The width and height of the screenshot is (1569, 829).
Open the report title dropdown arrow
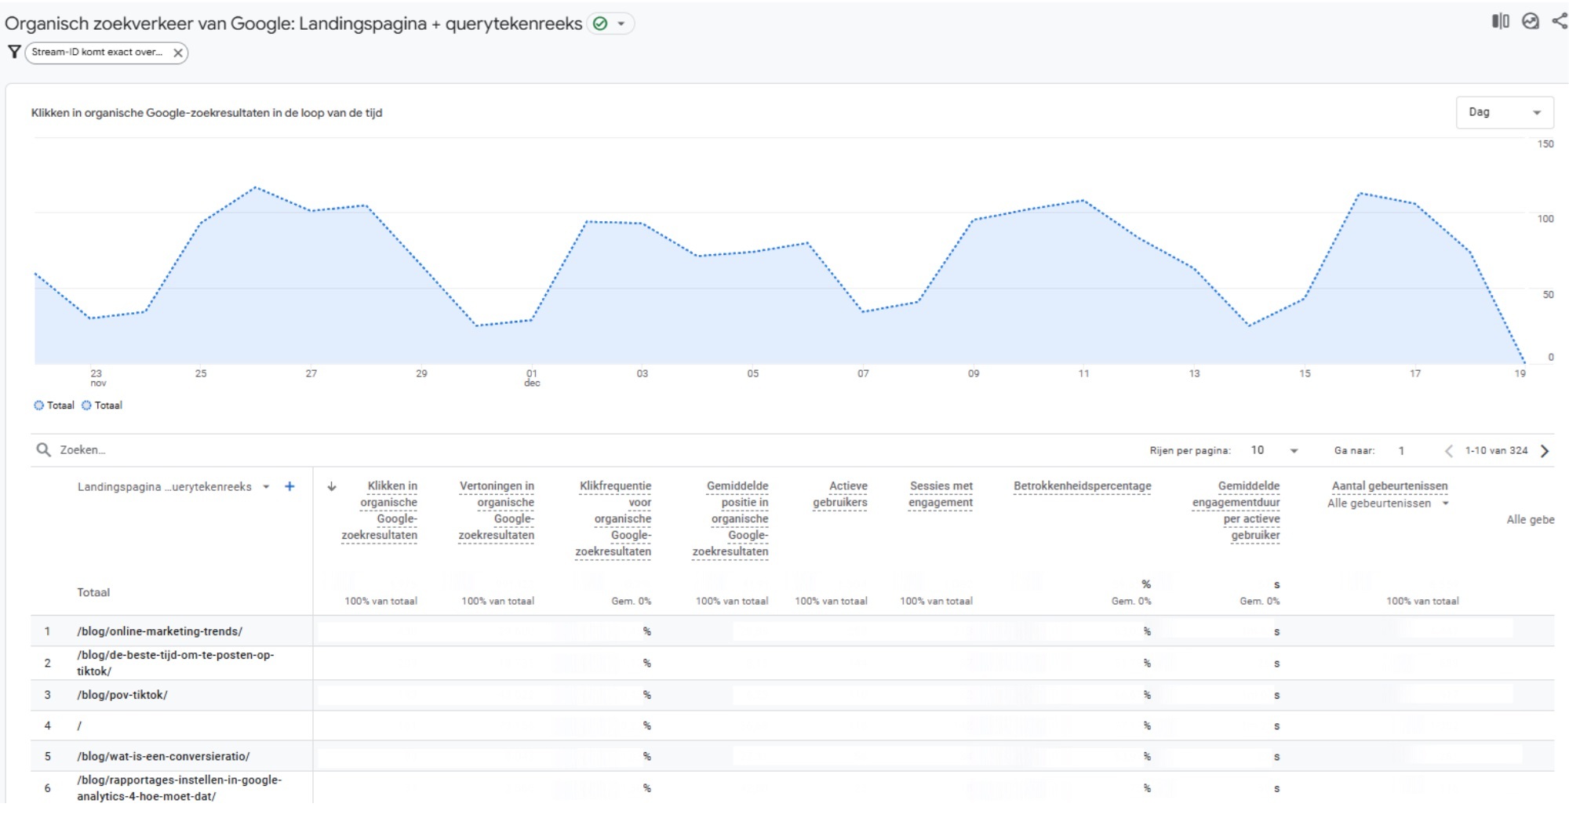click(621, 24)
